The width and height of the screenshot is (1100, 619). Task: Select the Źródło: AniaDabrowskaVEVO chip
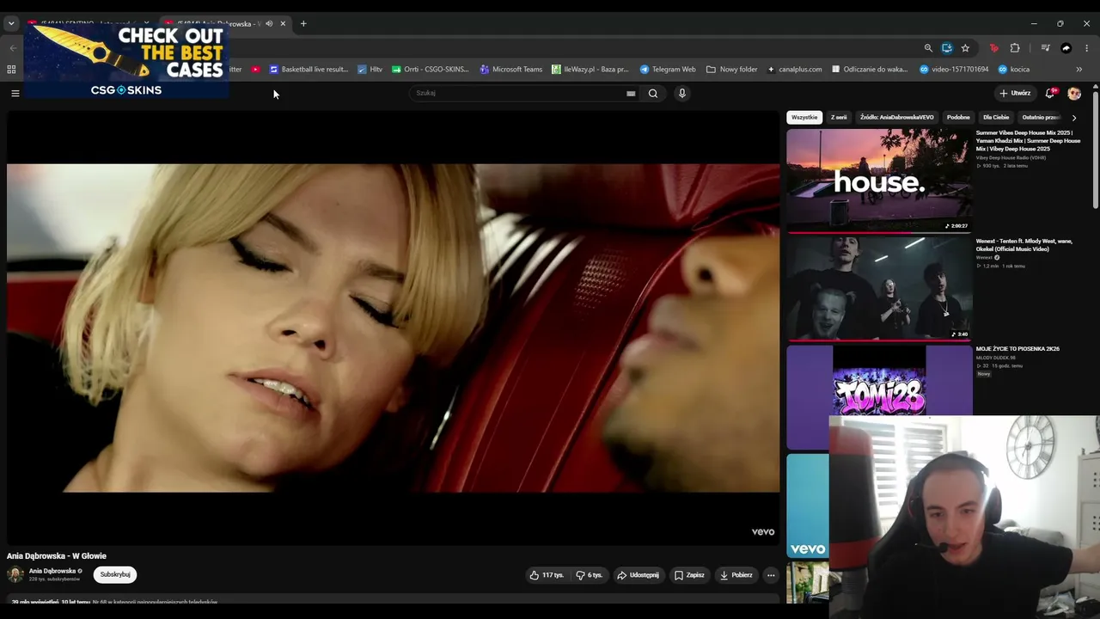click(x=896, y=117)
